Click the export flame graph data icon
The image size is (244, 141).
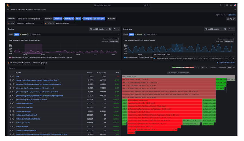pyautogui.click(x=234, y=68)
